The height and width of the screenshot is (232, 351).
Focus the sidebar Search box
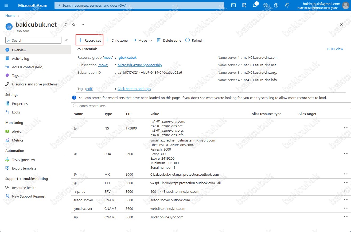[33, 40]
